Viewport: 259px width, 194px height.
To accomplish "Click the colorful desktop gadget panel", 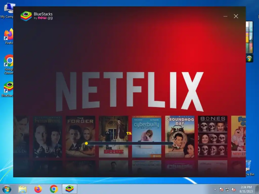I will pyautogui.click(x=249, y=37).
